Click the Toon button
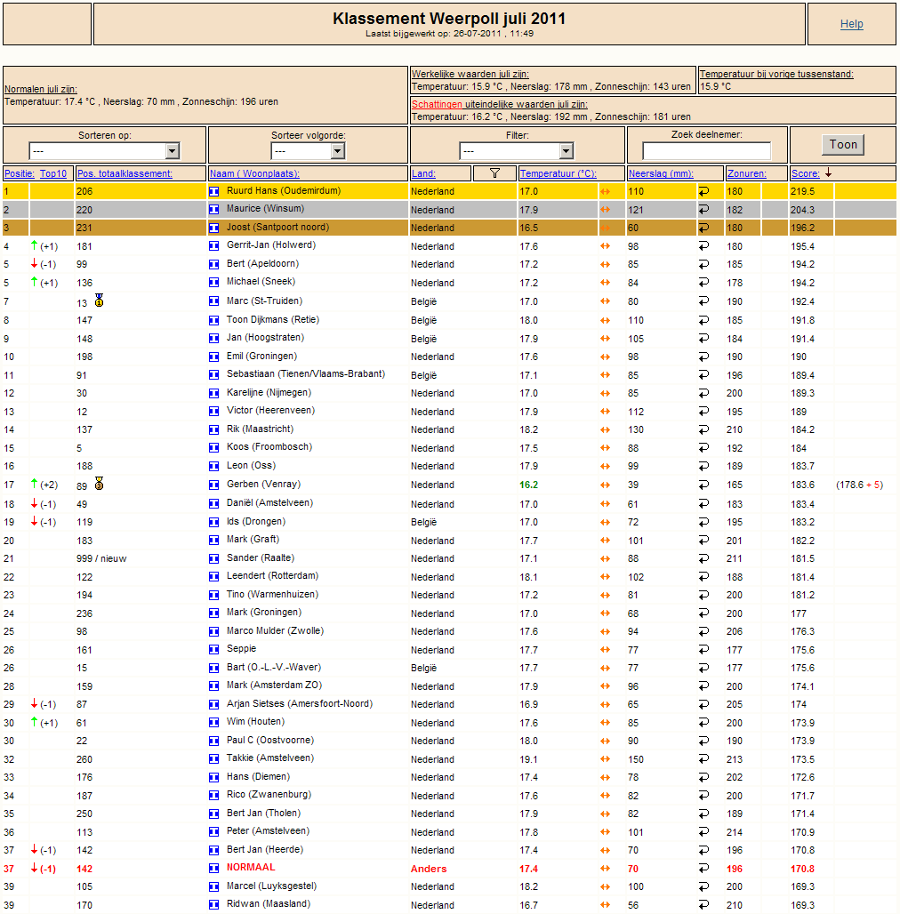The width and height of the screenshot is (900, 914). tap(843, 145)
